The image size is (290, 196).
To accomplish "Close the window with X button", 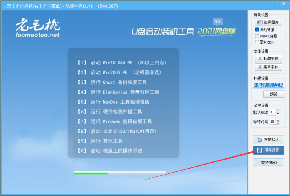I will 284,3.
